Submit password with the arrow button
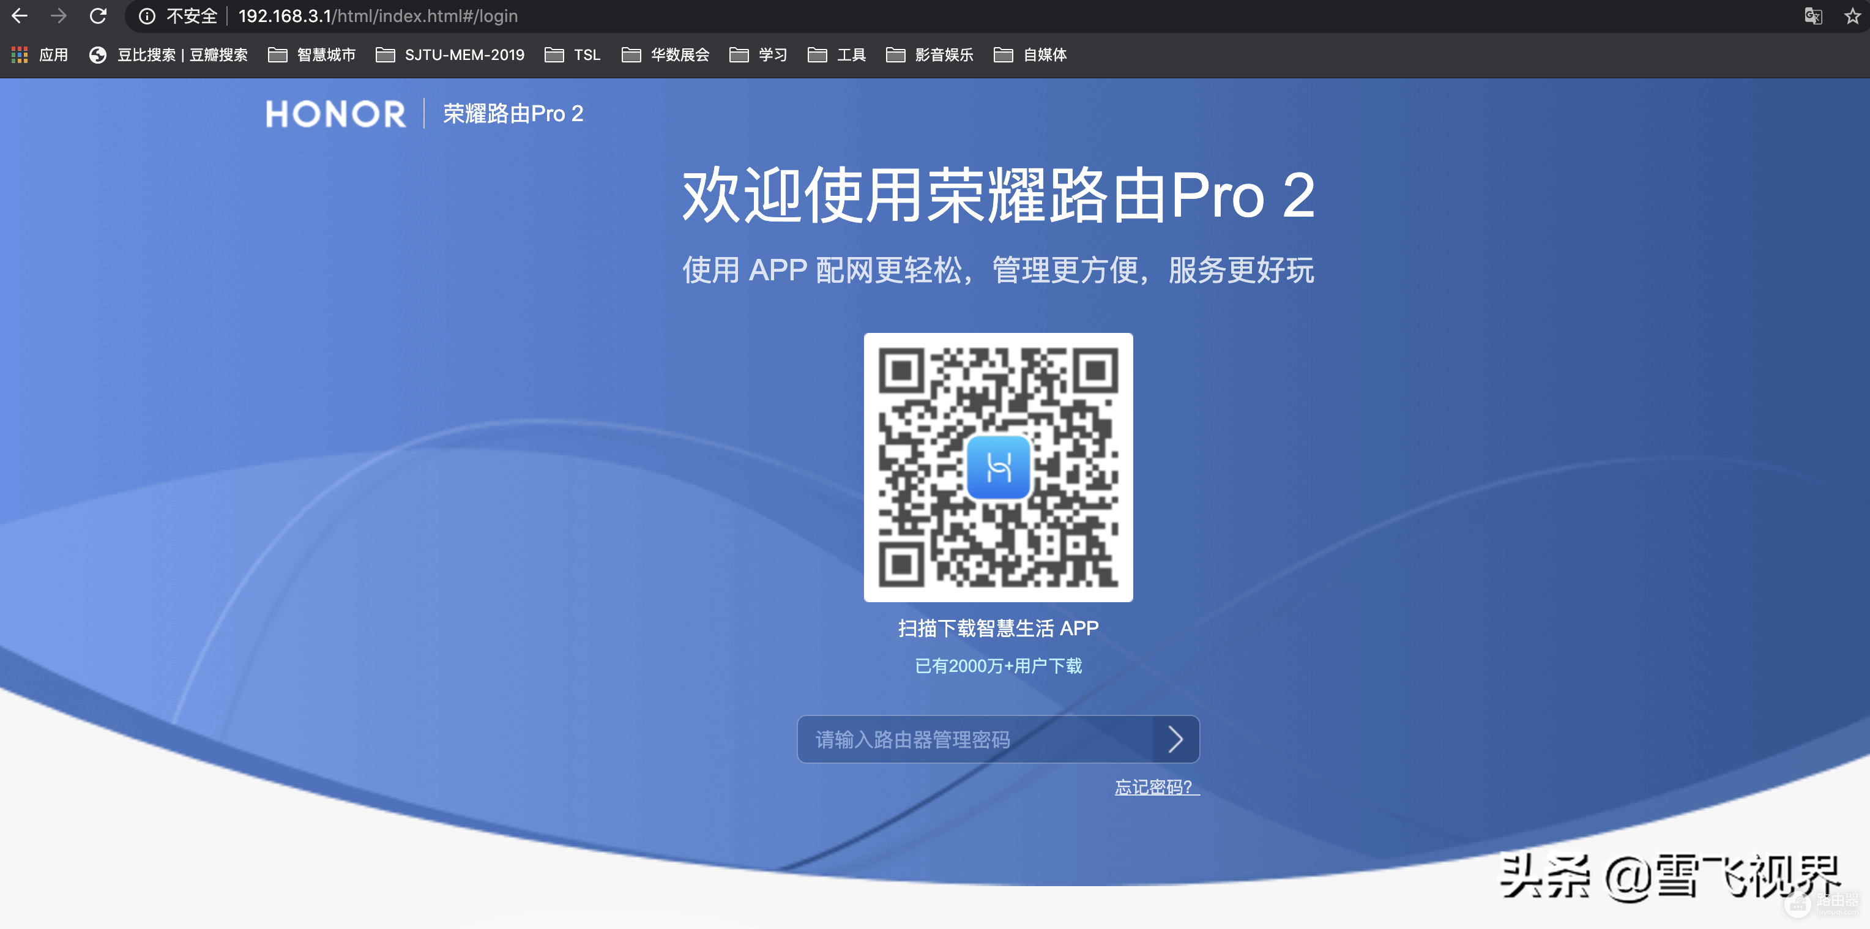The height and width of the screenshot is (929, 1870). coord(1175,739)
